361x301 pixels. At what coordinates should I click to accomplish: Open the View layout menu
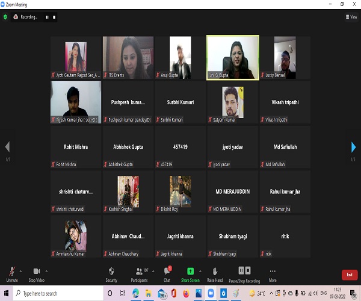[x=351, y=17]
